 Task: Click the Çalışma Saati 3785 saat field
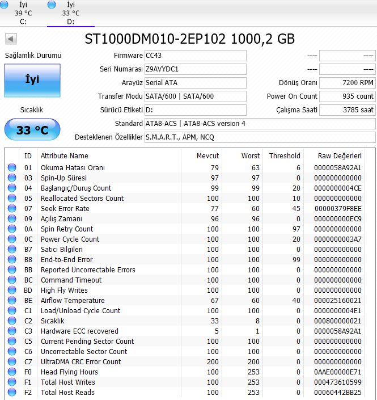tap(348, 110)
